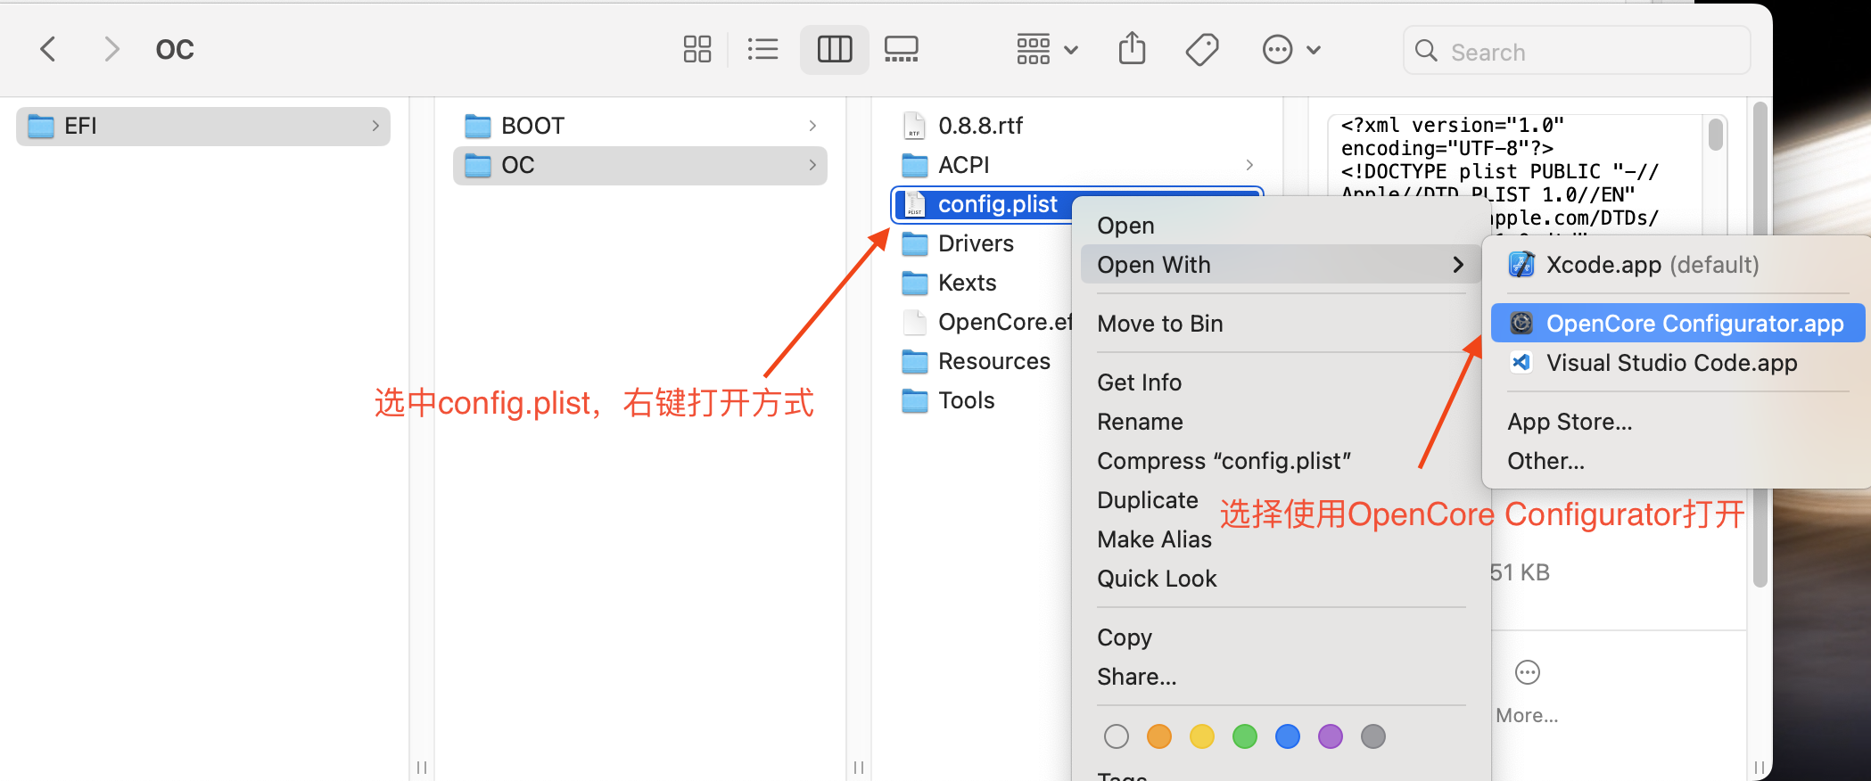
Task: Click the OpenCore.efi file icon
Action: tap(914, 322)
